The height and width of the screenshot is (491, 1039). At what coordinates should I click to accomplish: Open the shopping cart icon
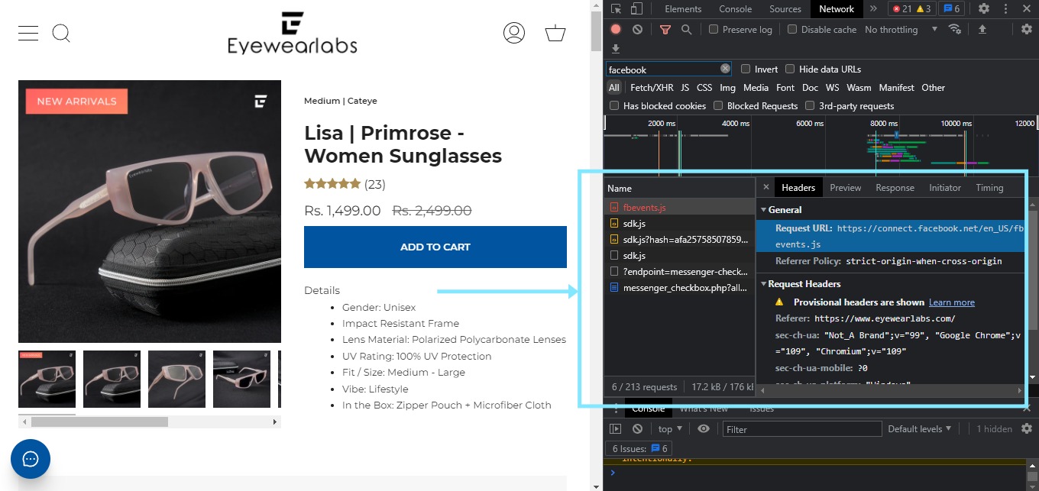[555, 33]
